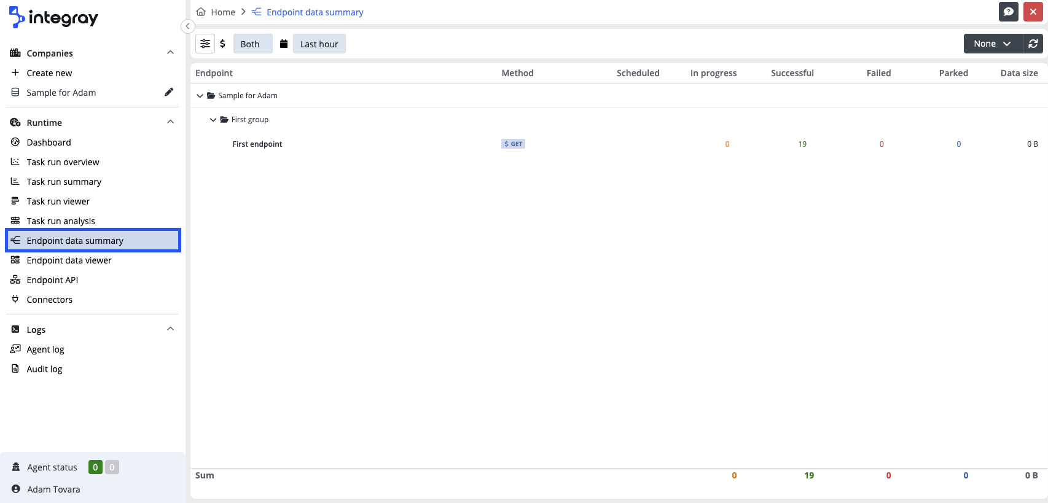This screenshot has height=503, width=1048.
Task: Open Connectors from the Runtime menu
Action: 49,300
